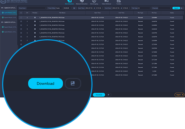Open the End Time calendar icon
This screenshot has width=185, height=129.
tap(121, 8)
